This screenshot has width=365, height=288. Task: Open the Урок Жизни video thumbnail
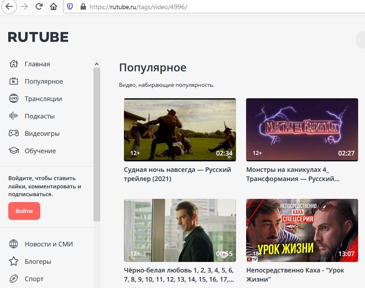click(302, 230)
